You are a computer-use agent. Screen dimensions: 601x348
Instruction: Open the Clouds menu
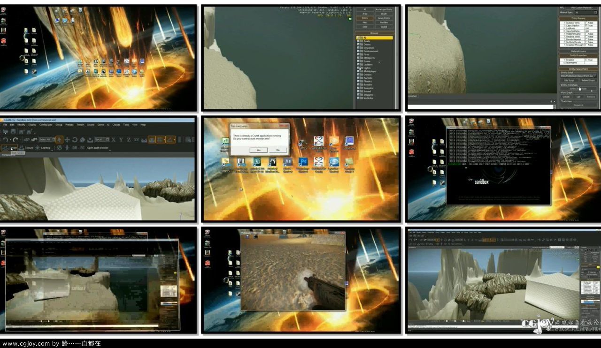[x=116, y=125]
